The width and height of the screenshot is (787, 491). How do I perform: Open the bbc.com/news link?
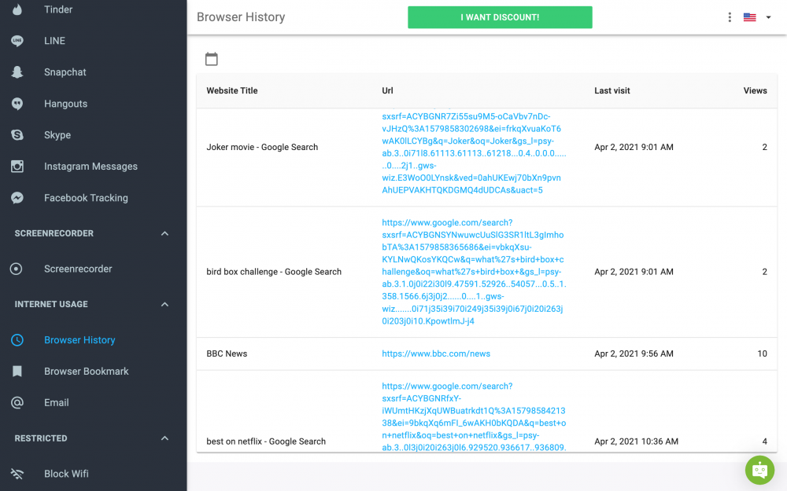436,354
